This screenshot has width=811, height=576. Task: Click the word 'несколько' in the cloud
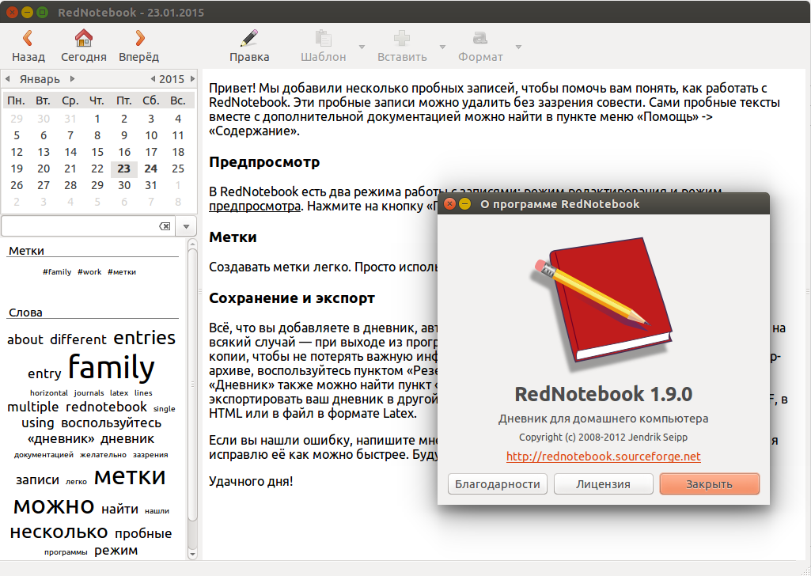59,532
